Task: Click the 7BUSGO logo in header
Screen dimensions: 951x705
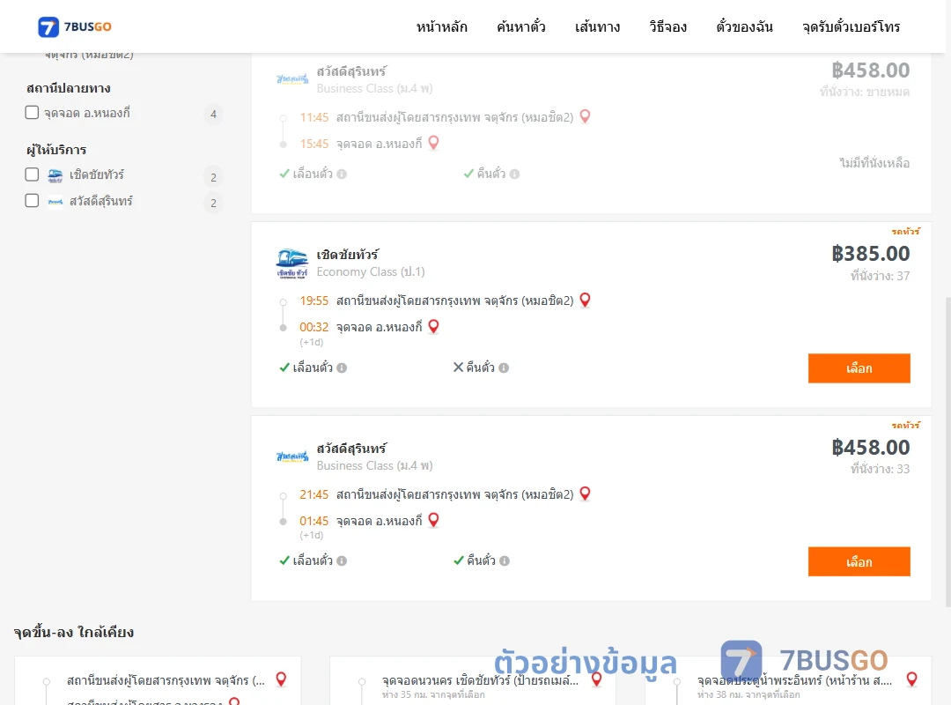Action: tap(75, 26)
